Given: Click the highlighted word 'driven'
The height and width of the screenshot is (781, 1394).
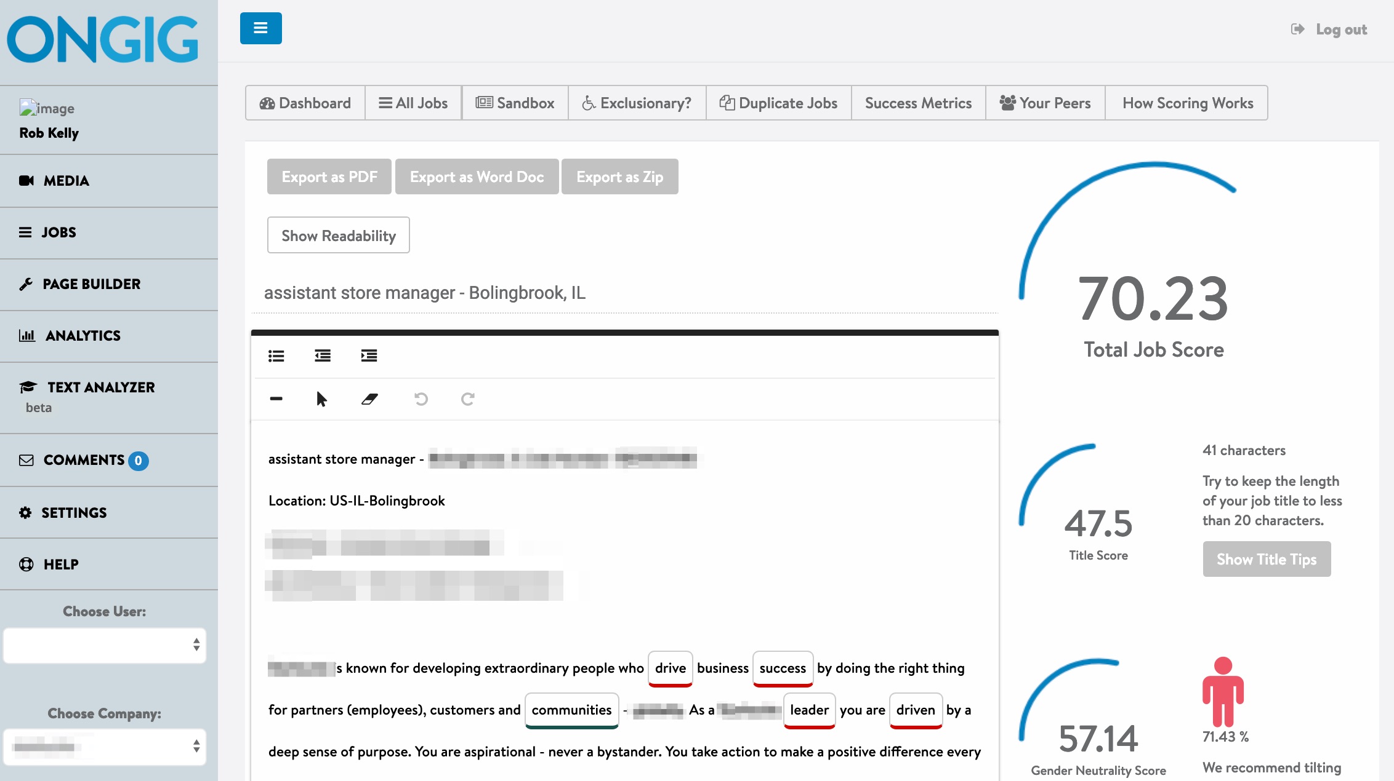Looking at the screenshot, I should 916,710.
